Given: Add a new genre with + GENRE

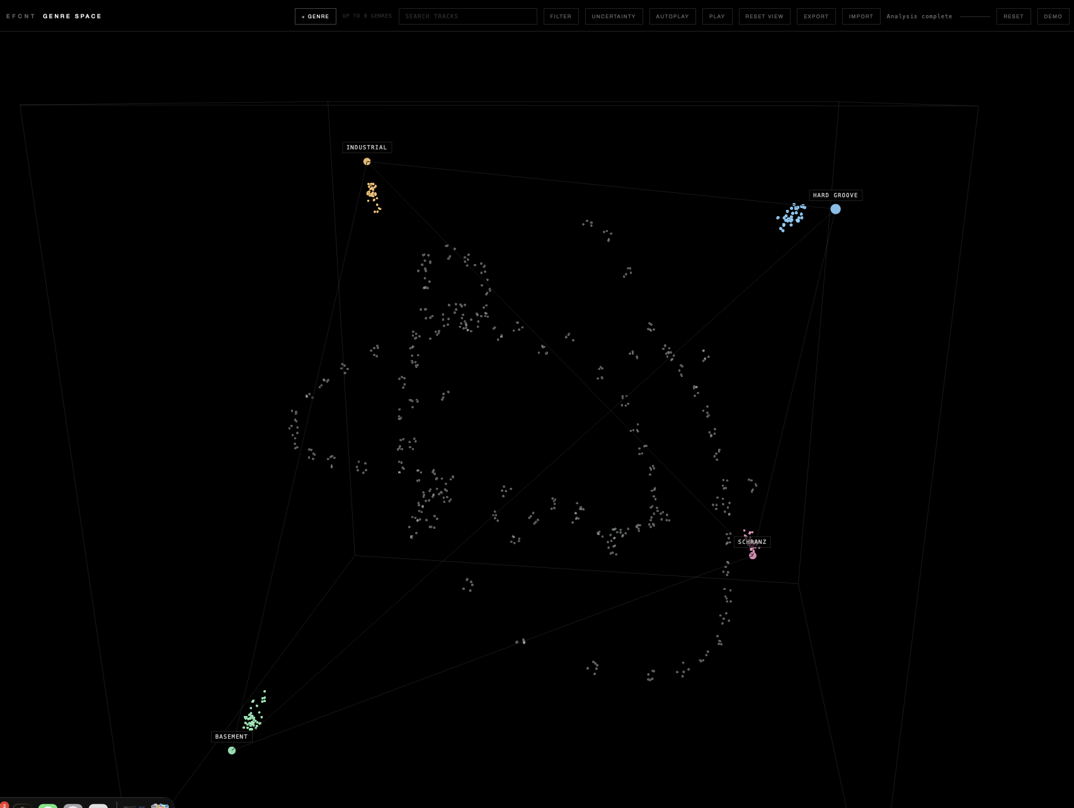Looking at the screenshot, I should tap(316, 16).
